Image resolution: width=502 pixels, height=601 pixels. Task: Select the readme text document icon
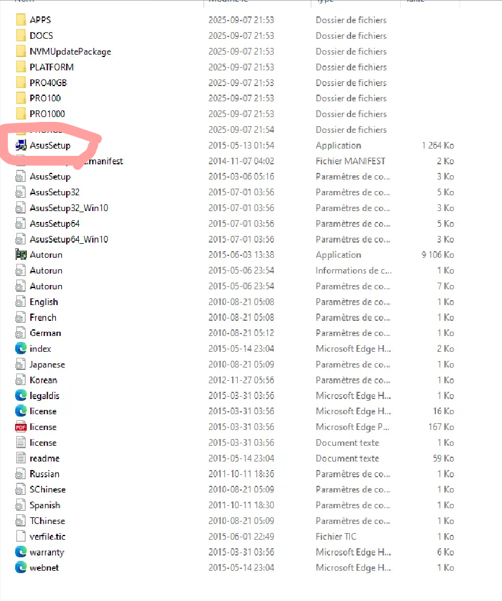(x=21, y=458)
